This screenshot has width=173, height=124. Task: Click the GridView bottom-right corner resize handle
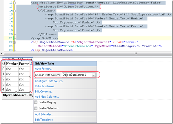pos(30,92)
